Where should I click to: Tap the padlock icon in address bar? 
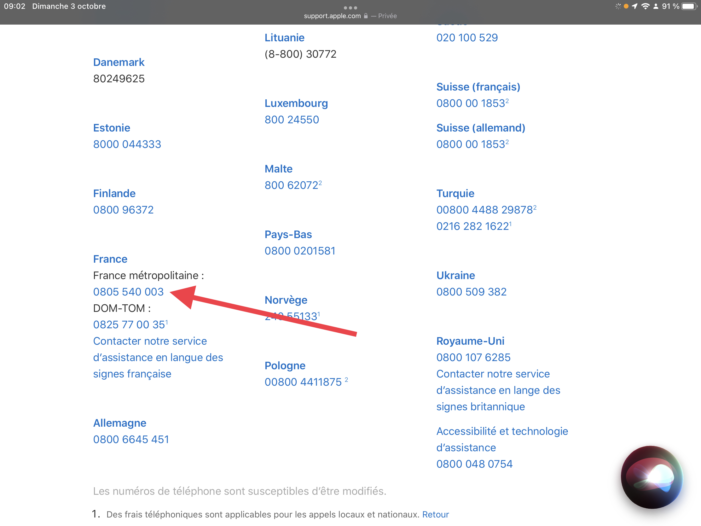(366, 16)
